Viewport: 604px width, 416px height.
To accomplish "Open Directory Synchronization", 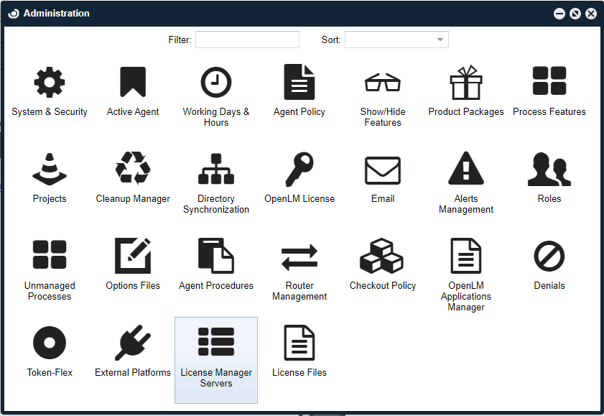I will (215, 168).
